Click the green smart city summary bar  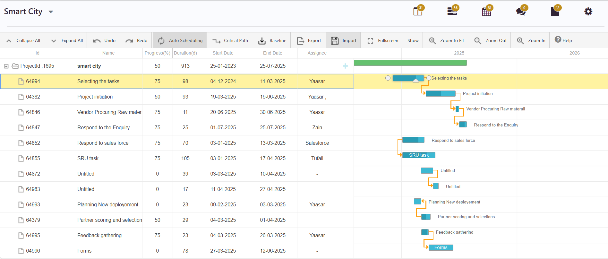click(x=410, y=63)
